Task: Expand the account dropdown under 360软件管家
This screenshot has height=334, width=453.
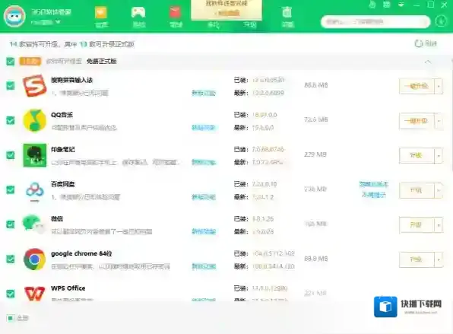Action: 58,22
